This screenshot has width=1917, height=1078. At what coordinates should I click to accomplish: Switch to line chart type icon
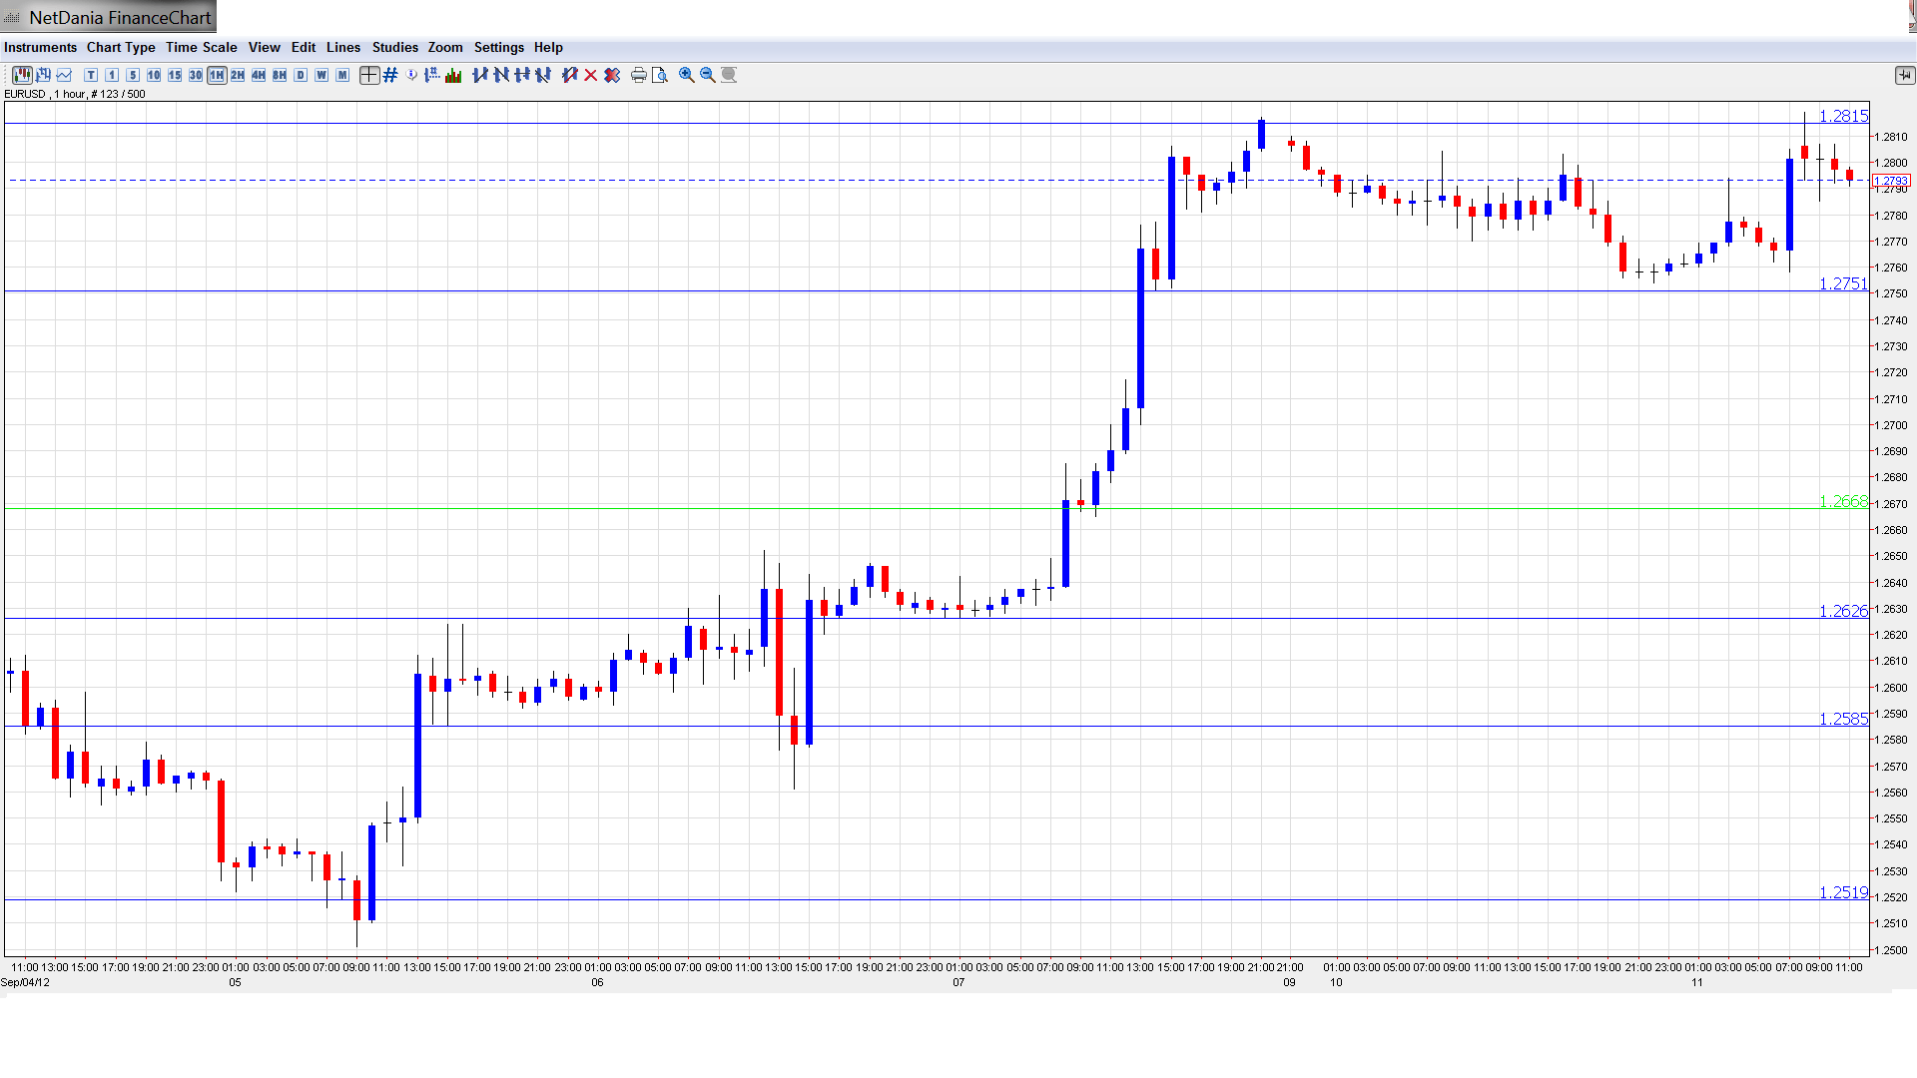click(x=64, y=75)
